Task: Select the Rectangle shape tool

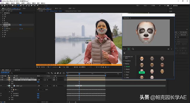Action: pos(18,6)
